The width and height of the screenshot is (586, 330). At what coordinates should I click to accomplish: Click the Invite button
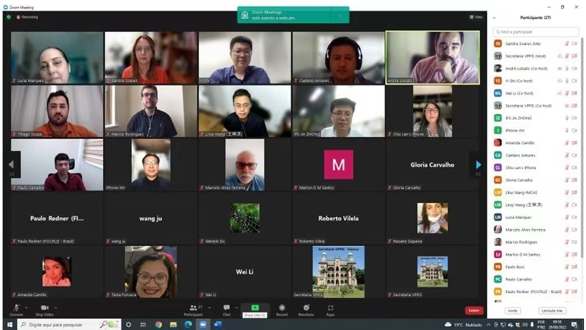512,310
